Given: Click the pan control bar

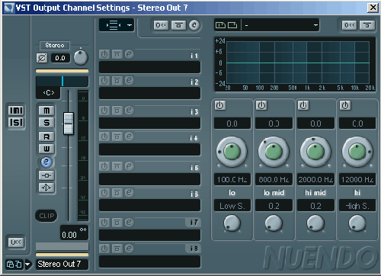Looking at the screenshot, I should tap(62, 82).
